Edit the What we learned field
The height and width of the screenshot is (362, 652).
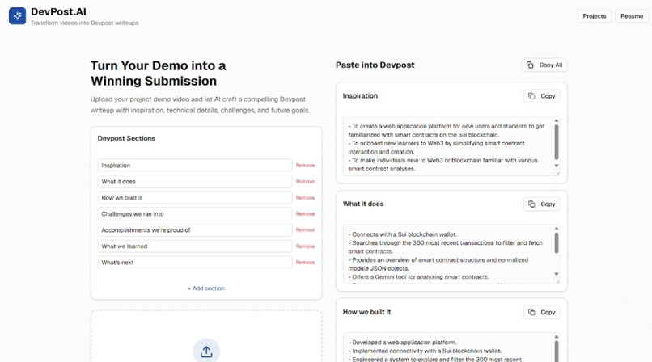point(195,246)
